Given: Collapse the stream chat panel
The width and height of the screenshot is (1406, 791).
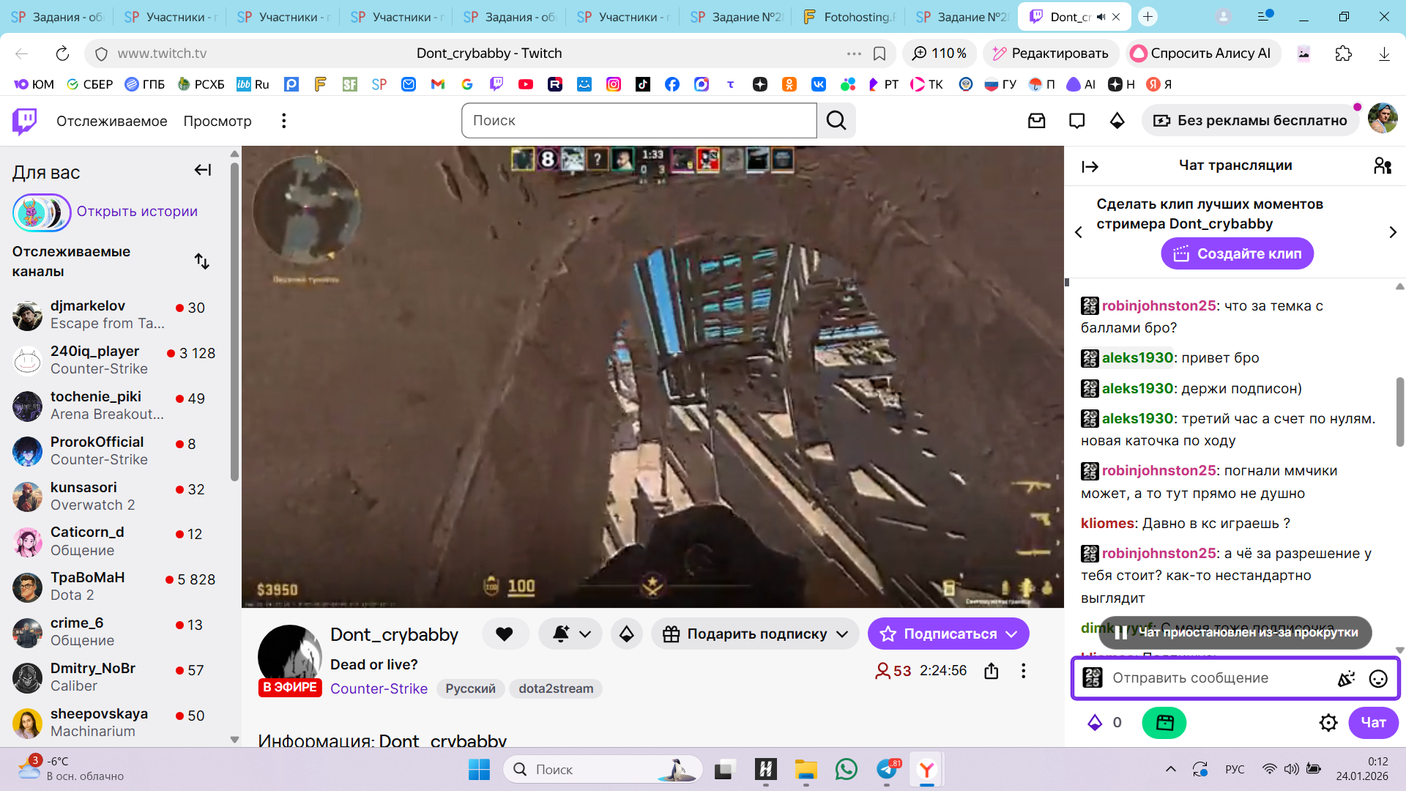Looking at the screenshot, I should point(1090,166).
